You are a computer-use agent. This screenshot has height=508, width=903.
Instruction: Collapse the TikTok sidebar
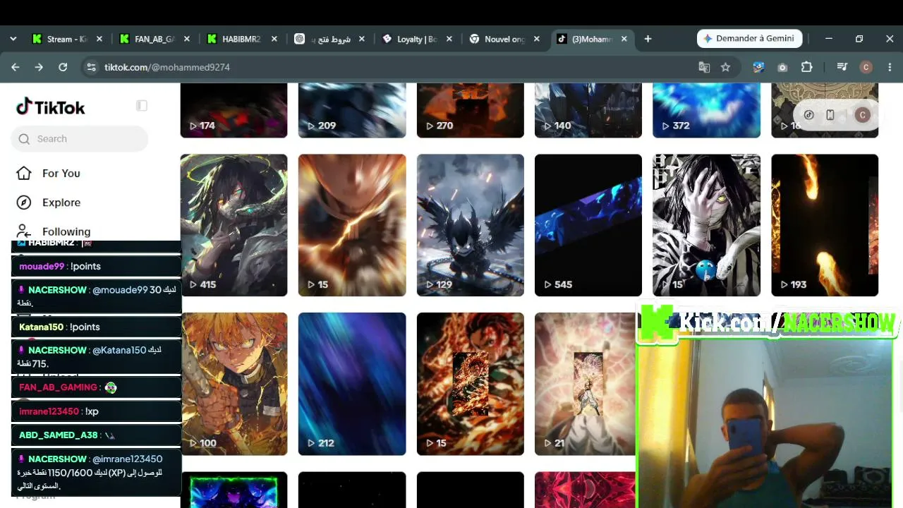pyautogui.click(x=142, y=106)
